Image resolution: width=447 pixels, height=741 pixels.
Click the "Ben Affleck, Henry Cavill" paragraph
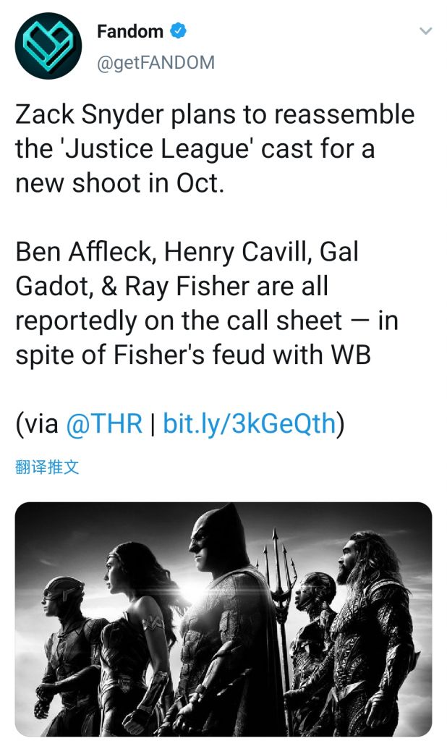[x=206, y=304]
